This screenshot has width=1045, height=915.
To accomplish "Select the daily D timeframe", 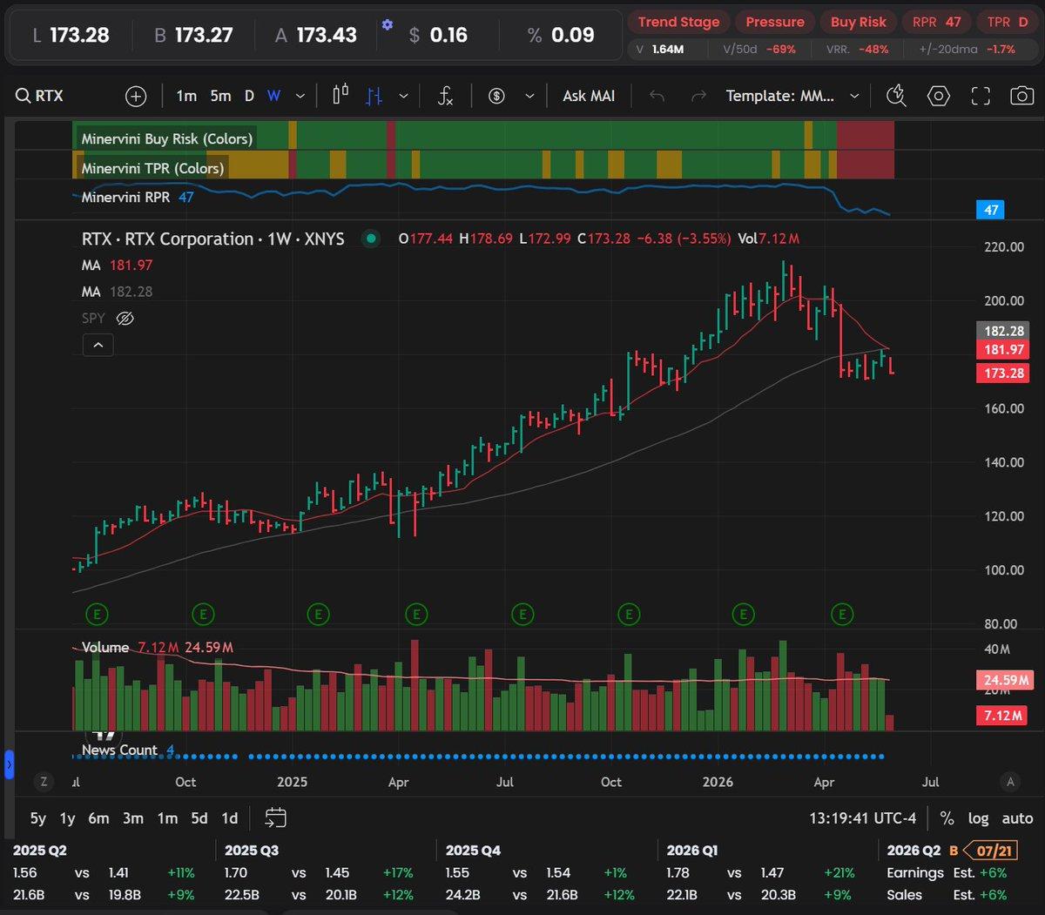I will tap(249, 96).
